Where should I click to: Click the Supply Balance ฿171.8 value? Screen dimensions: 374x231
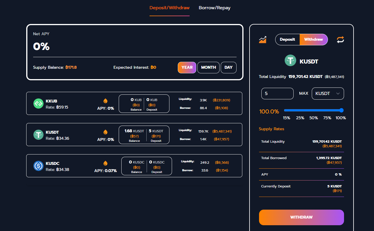[x=71, y=68]
